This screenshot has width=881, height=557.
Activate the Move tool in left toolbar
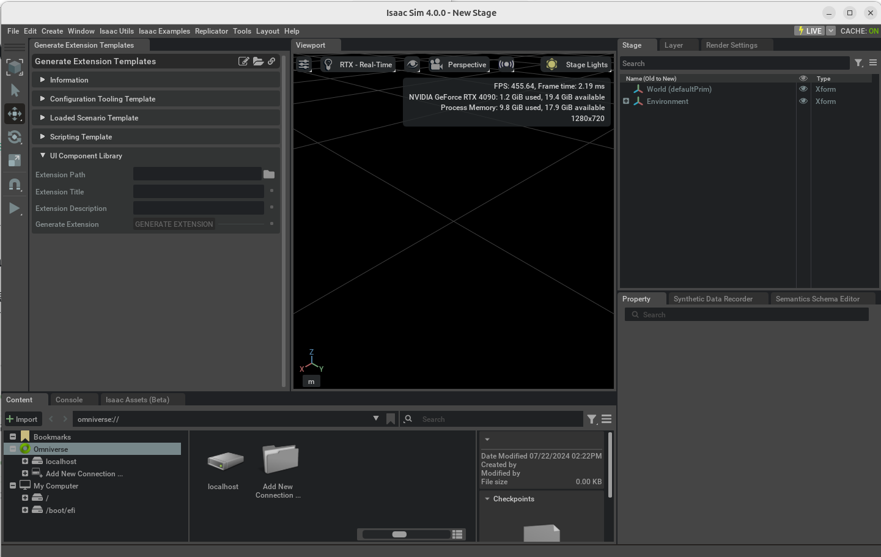(x=15, y=114)
